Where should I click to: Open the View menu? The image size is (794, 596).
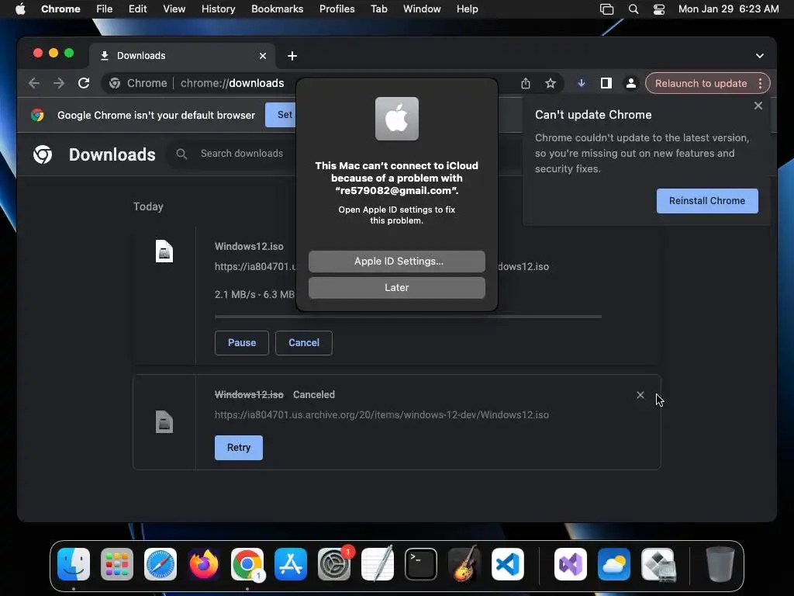tap(174, 9)
